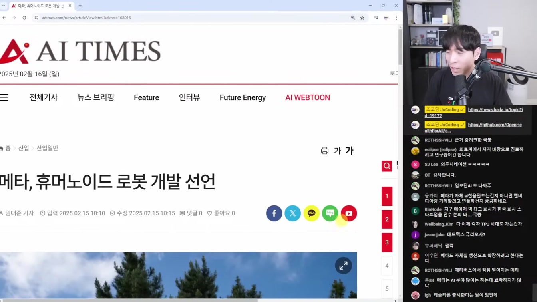This screenshot has height=302, width=537.
Task: Open the AI WEBTOON menu
Action: point(308,97)
